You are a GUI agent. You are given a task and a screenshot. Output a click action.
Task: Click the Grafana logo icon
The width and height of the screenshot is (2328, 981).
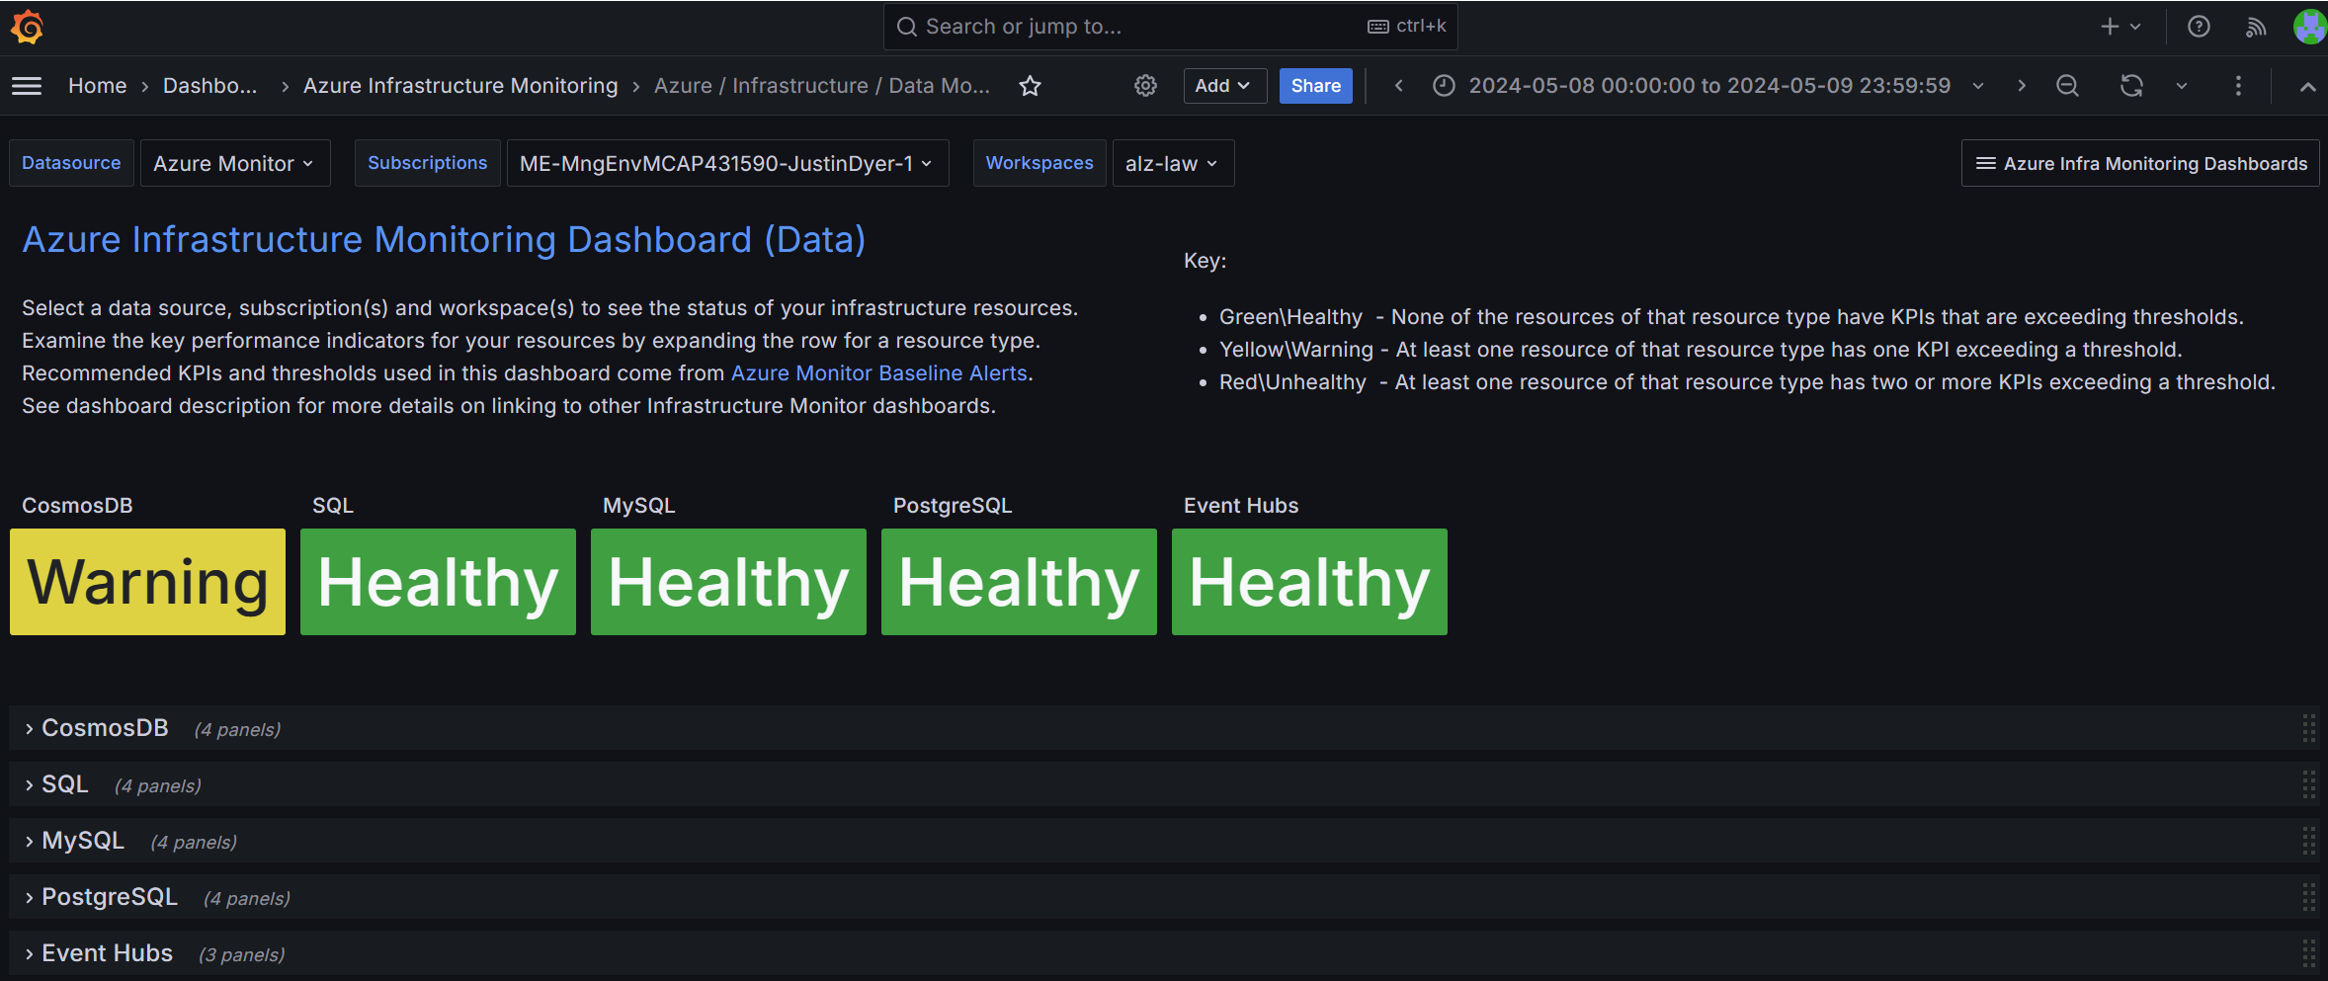point(27,27)
